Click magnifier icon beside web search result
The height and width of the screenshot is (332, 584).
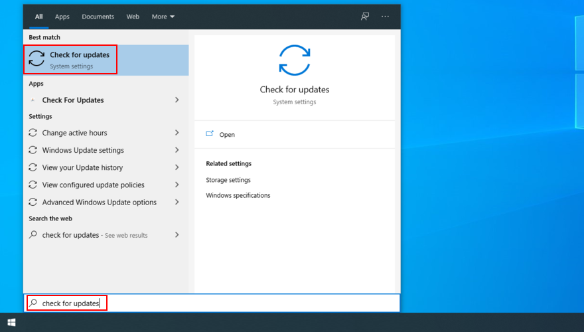pyautogui.click(x=33, y=235)
